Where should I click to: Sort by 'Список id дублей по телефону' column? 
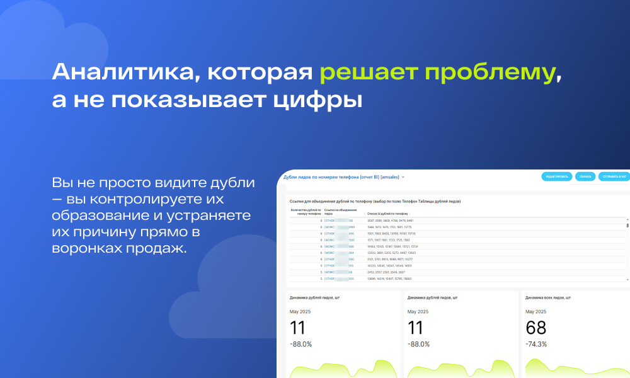pos(387,214)
